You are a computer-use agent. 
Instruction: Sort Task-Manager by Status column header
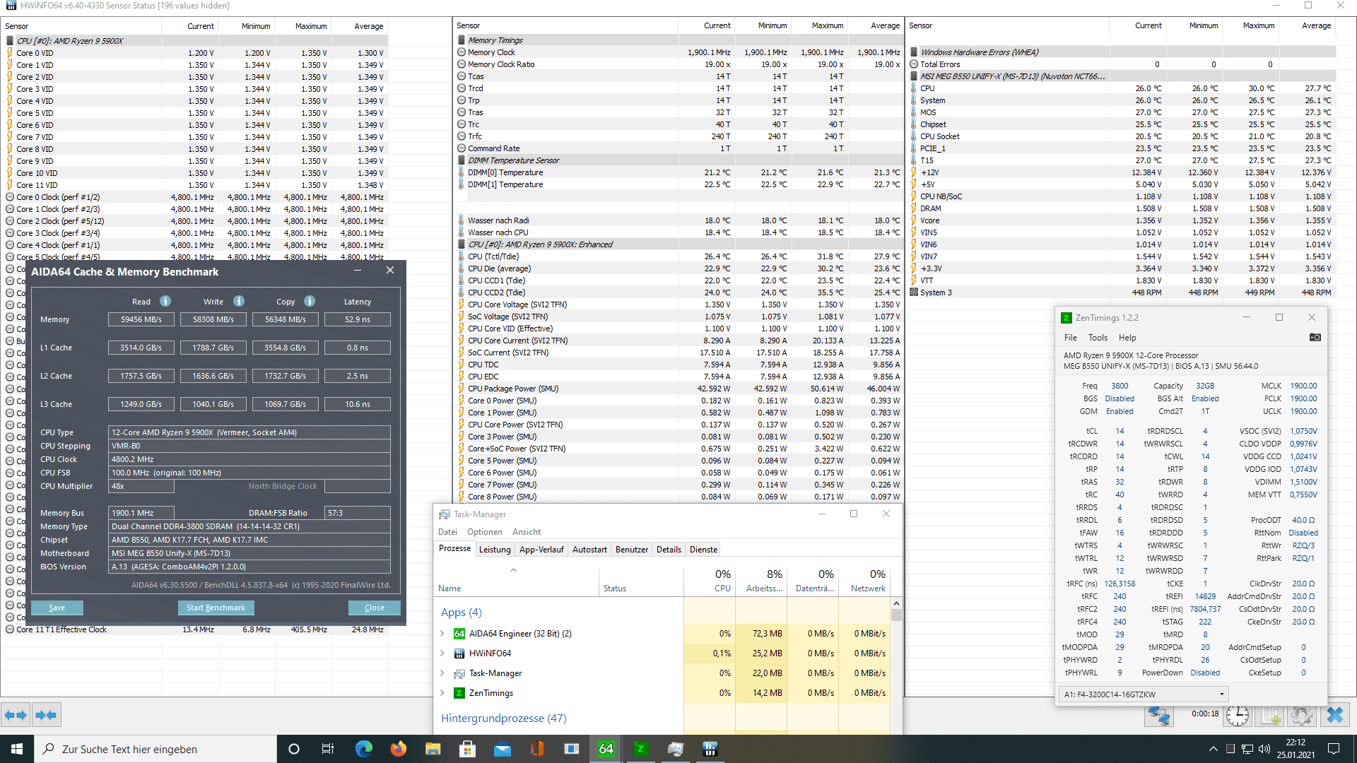pos(641,580)
